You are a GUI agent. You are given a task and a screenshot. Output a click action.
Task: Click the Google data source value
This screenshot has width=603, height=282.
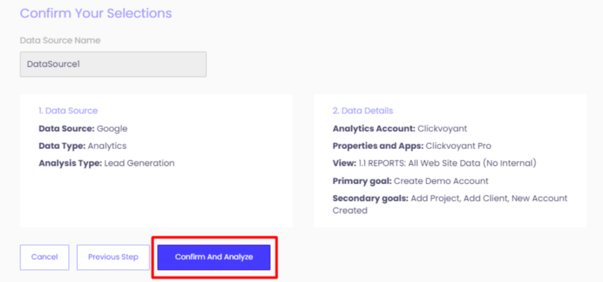[112, 128]
